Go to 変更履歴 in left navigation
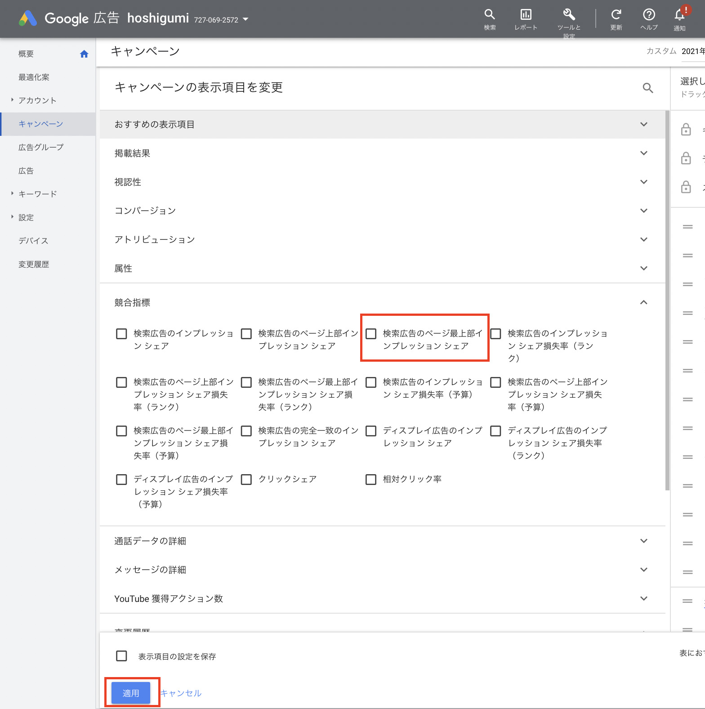 click(34, 264)
